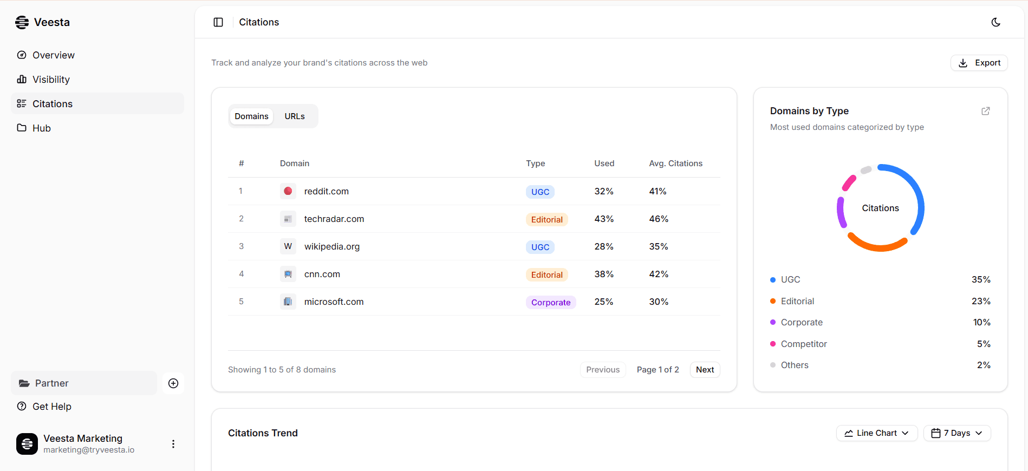Click the microsoft.com favicon
This screenshot has width=1028, height=471.
pyautogui.click(x=288, y=302)
